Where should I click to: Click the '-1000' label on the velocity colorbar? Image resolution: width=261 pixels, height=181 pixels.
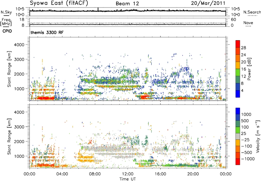248,159
